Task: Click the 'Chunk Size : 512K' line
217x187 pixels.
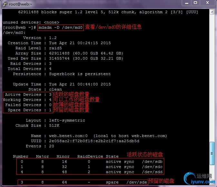Action: point(37,125)
